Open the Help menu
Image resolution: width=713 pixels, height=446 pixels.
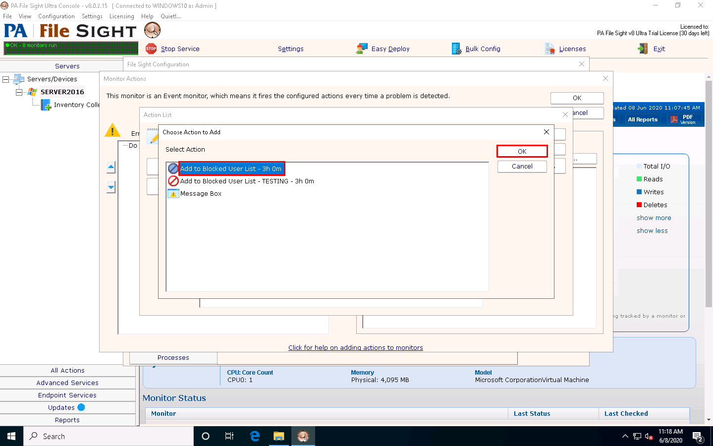(147, 16)
